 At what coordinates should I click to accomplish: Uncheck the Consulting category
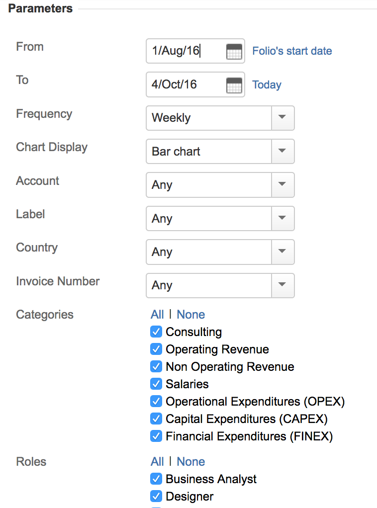[x=156, y=332]
